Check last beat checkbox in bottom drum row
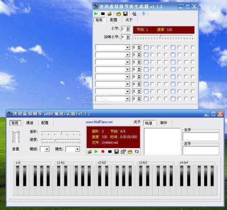 pos(193,98)
